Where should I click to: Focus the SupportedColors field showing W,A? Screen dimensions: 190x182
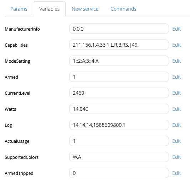point(119,157)
